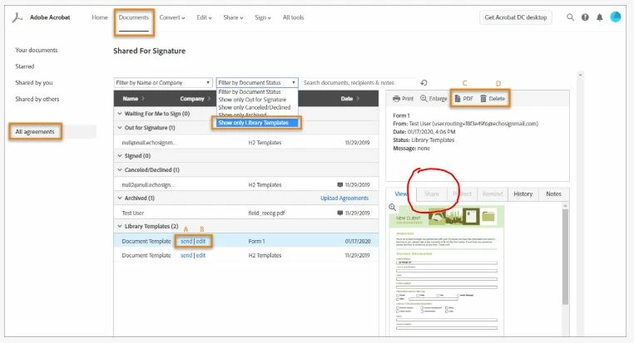Go to the Home tab
Viewport: 634px width, 343px height.
tap(100, 17)
